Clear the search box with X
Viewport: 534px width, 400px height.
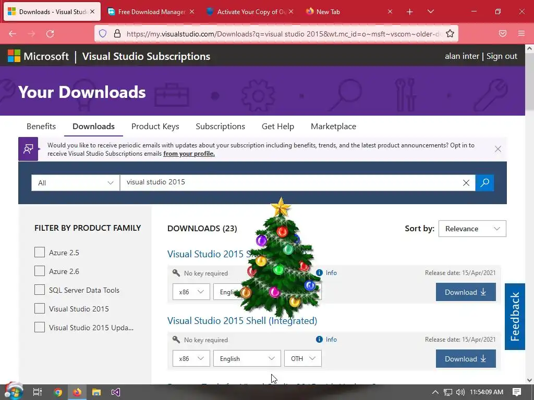466,183
